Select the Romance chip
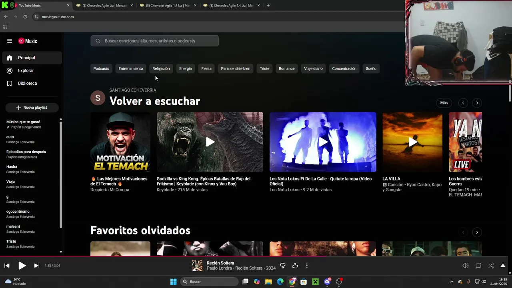512x288 pixels. click(x=287, y=68)
